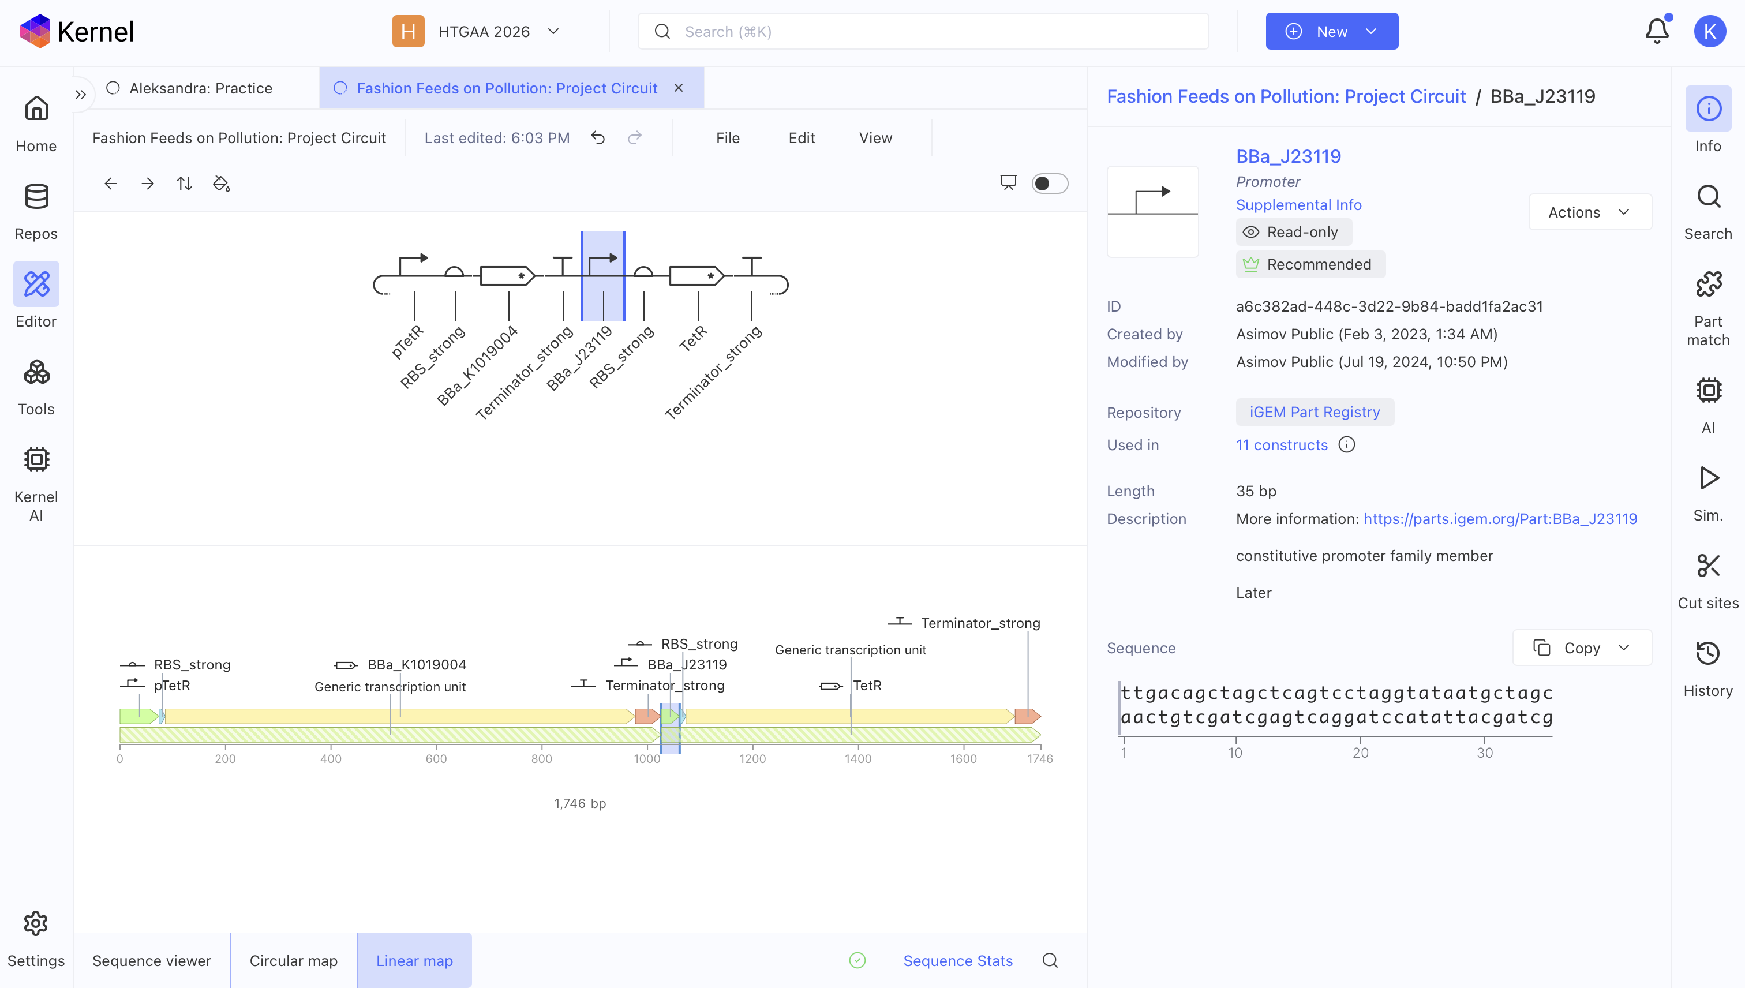This screenshot has width=1745, height=988.
Task: Expand the Actions dropdown
Action: [1590, 212]
